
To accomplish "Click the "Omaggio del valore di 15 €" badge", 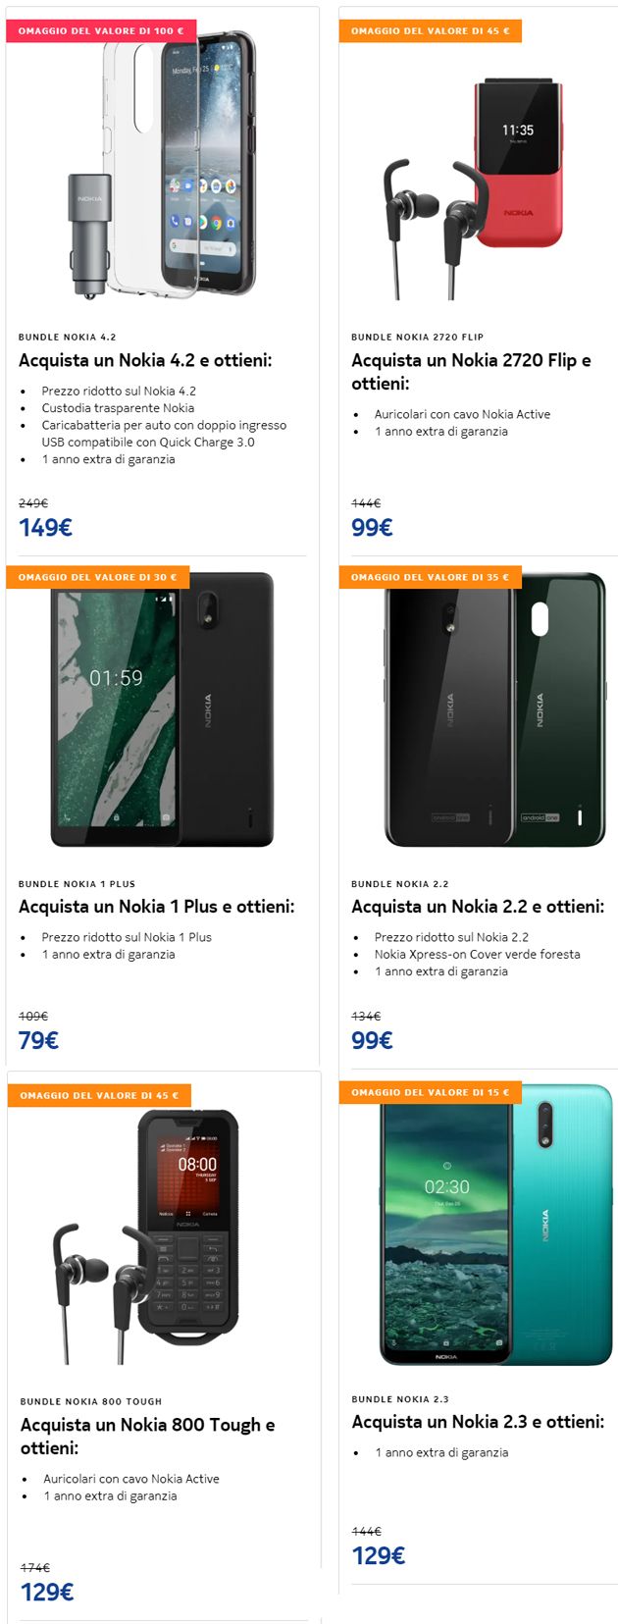I will tap(431, 1092).
